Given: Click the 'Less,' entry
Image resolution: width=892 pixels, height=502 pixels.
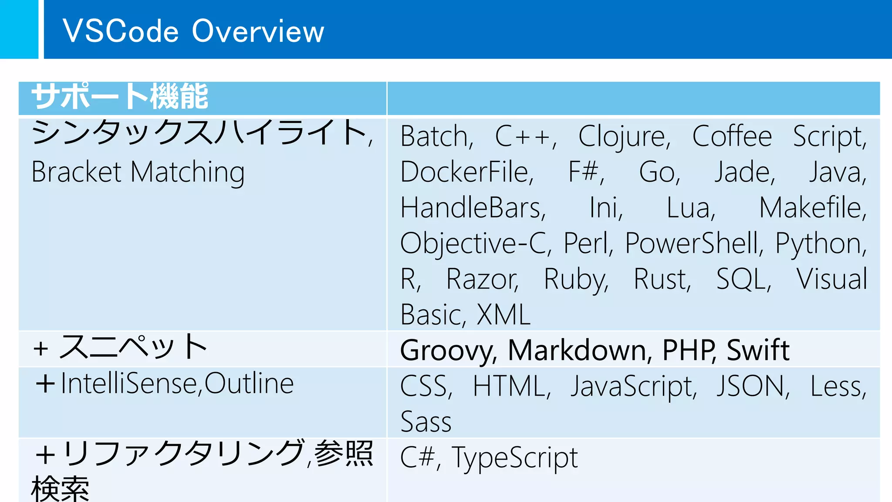Looking at the screenshot, I should pos(839,386).
